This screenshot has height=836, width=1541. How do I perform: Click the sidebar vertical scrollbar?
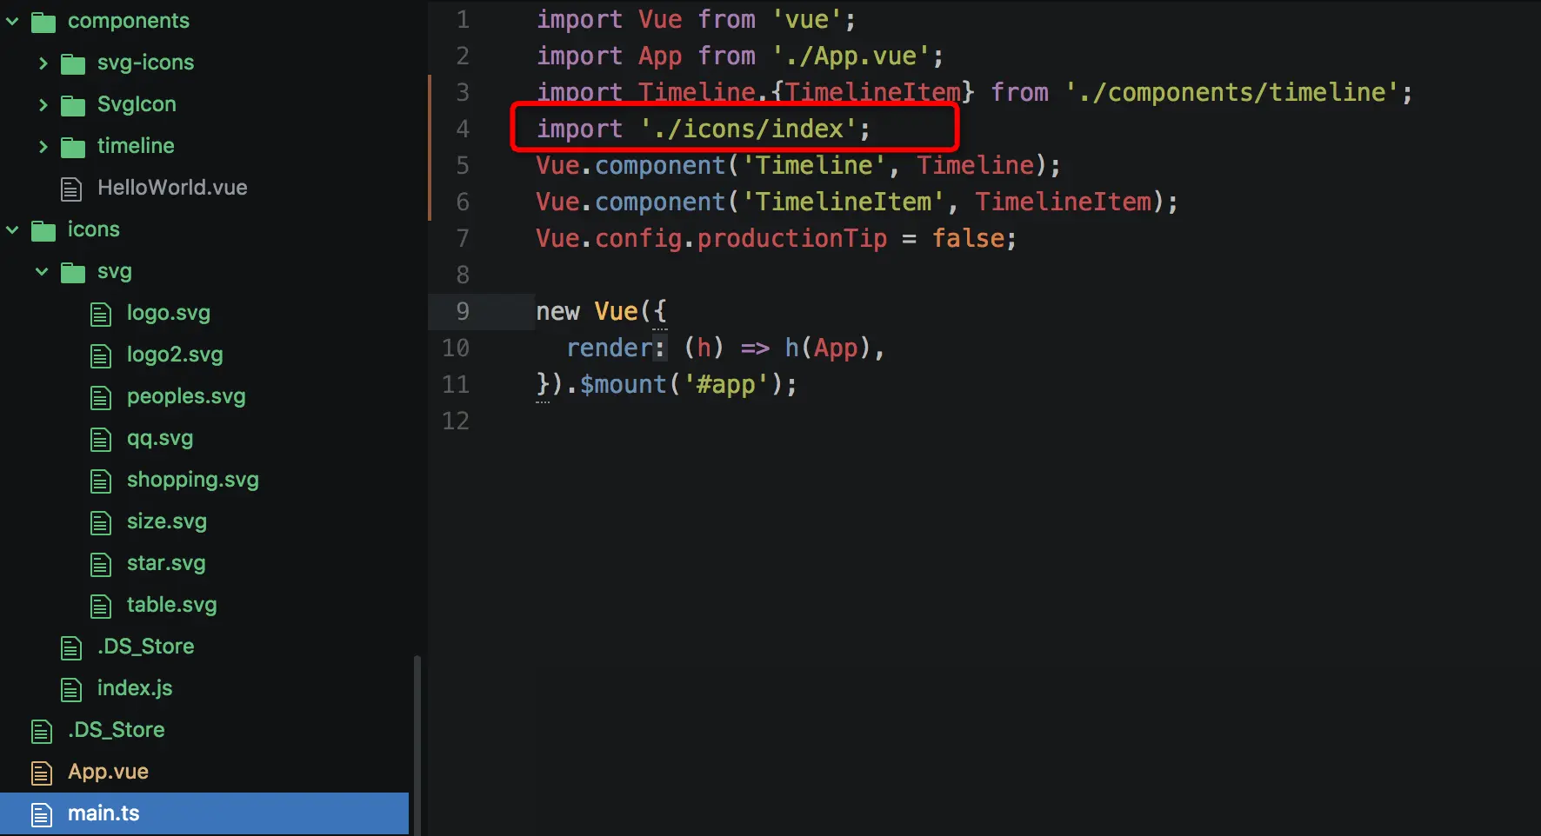tap(417, 746)
